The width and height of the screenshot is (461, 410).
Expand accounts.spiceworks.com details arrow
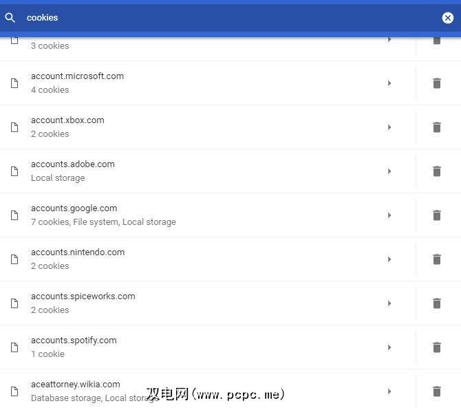pos(389,303)
